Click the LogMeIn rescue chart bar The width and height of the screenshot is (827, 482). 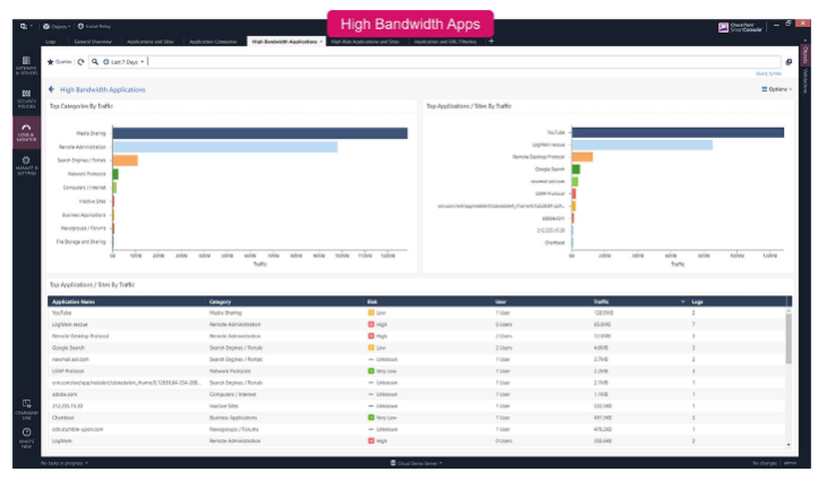[642, 145]
